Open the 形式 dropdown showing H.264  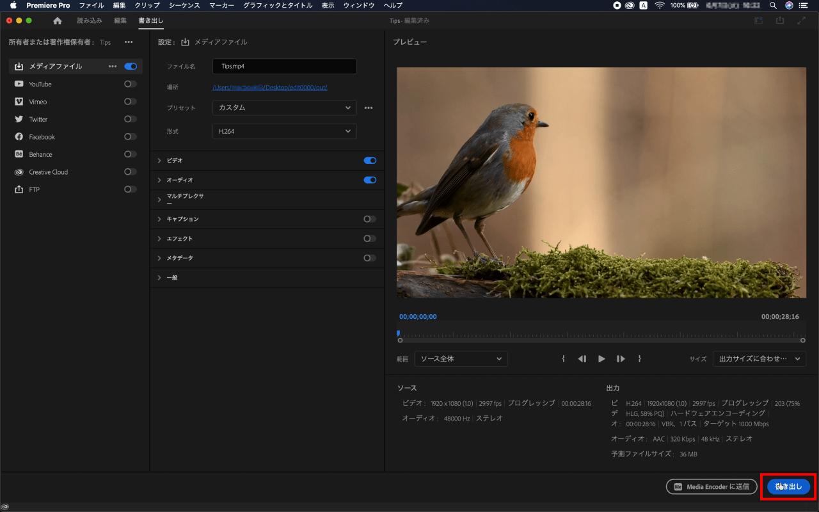(285, 131)
